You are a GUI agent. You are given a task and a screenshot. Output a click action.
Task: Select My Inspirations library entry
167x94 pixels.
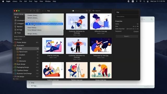pos(44,24)
